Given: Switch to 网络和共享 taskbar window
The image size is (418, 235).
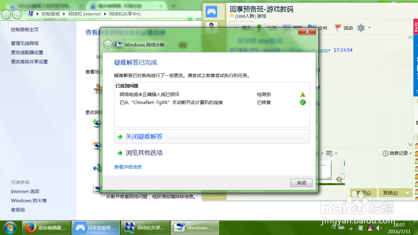Looking at the screenshot, I should coord(145,228).
